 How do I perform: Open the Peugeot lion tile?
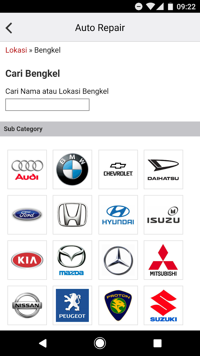tap(72, 305)
